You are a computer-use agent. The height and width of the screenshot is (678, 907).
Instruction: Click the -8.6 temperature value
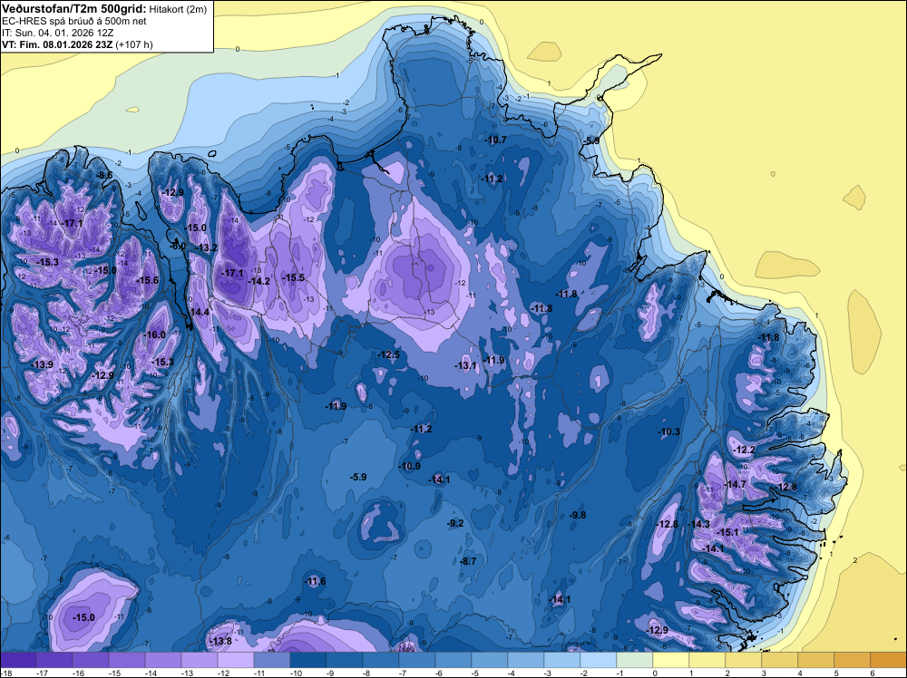pos(104,175)
